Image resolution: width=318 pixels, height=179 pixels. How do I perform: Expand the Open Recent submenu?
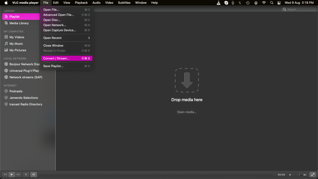pyautogui.click(x=67, y=38)
